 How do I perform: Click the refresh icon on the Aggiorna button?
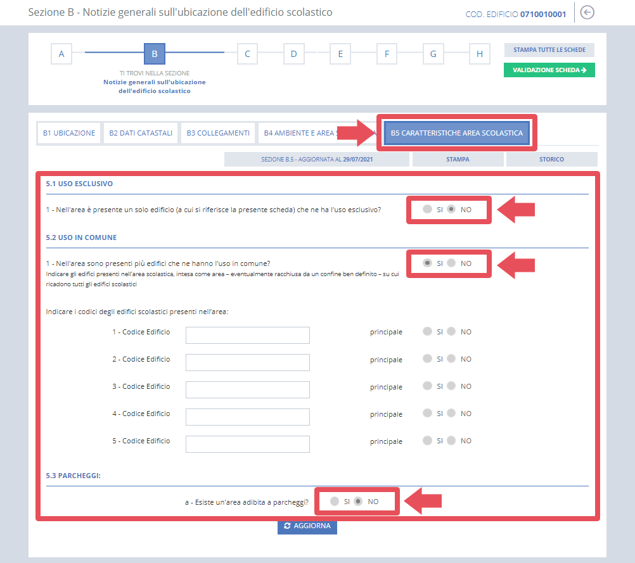[287, 526]
